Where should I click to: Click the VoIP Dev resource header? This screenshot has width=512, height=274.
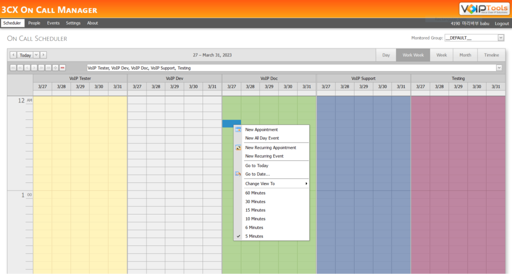[x=174, y=78]
